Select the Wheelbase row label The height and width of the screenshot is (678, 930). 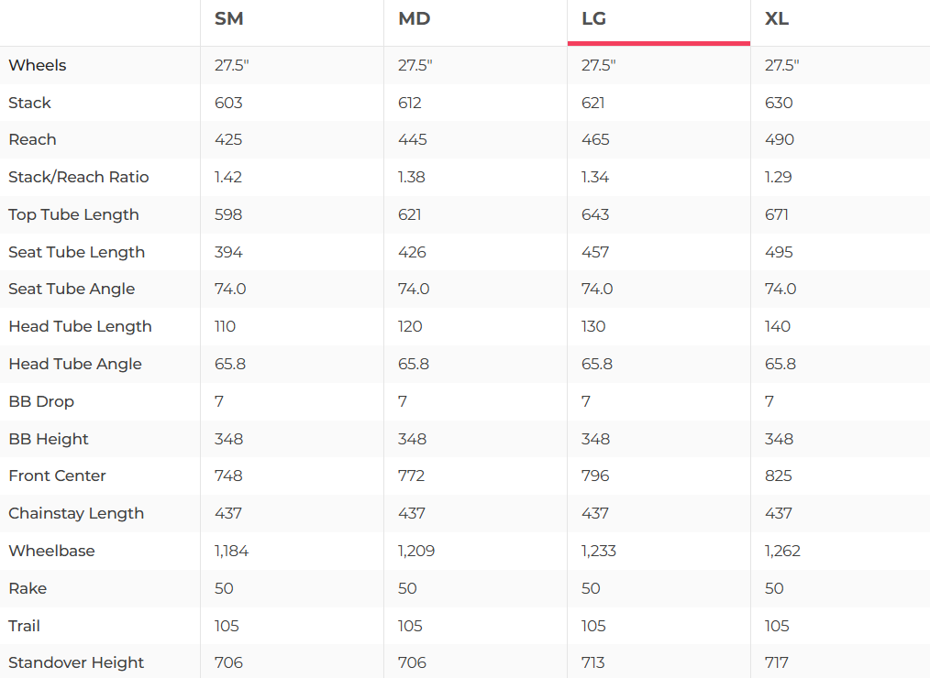51,551
